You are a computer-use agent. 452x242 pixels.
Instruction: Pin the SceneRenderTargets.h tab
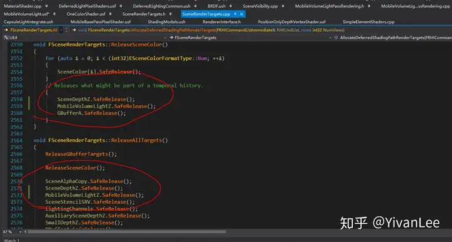[x=170, y=14]
